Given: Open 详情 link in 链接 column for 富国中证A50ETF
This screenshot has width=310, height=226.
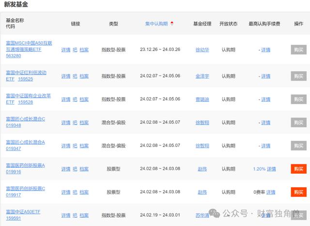Looking at the screenshot, I should click(x=66, y=215).
